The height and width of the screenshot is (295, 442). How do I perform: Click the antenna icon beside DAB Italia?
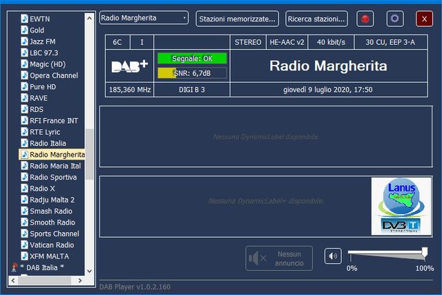(x=14, y=267)
